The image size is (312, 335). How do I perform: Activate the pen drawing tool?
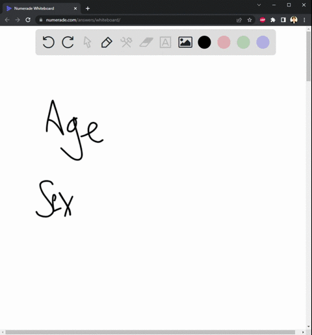point(107,42)
